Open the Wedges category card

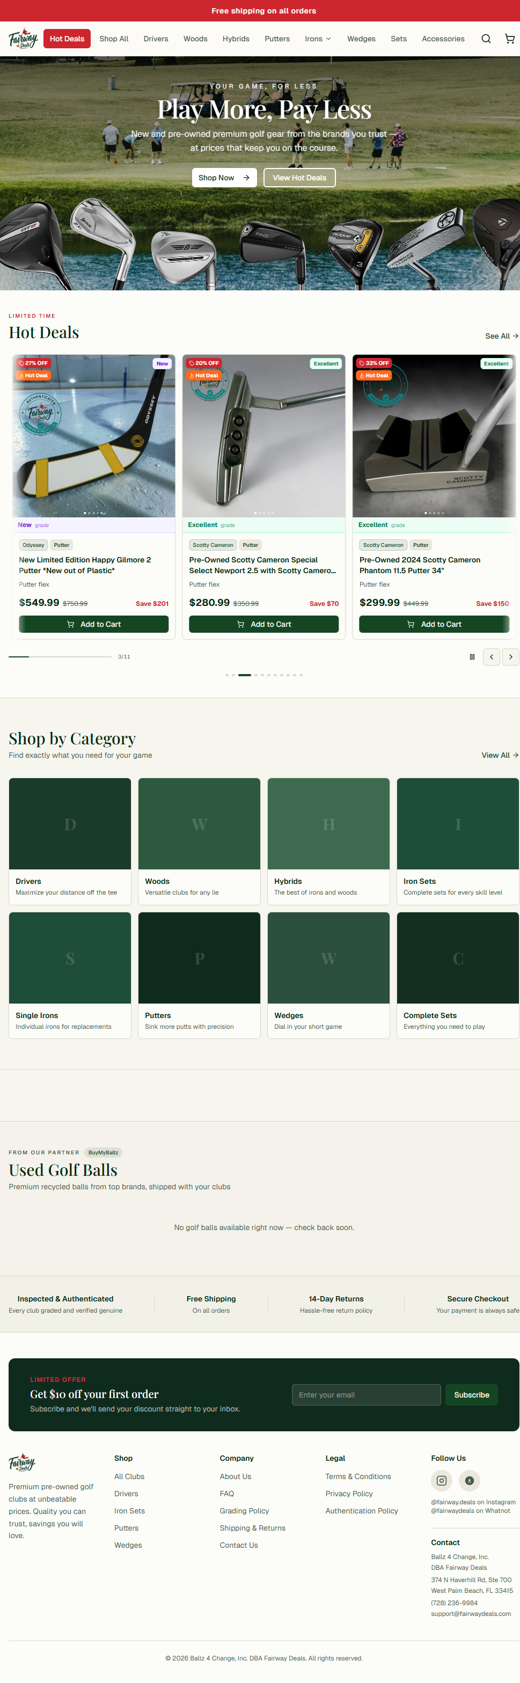pyautogui.click(x=328, y=975)
